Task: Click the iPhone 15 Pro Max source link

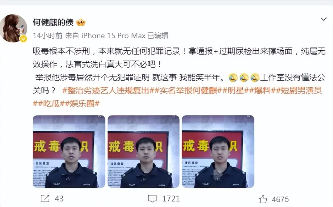Action: [x=113, y=35]
